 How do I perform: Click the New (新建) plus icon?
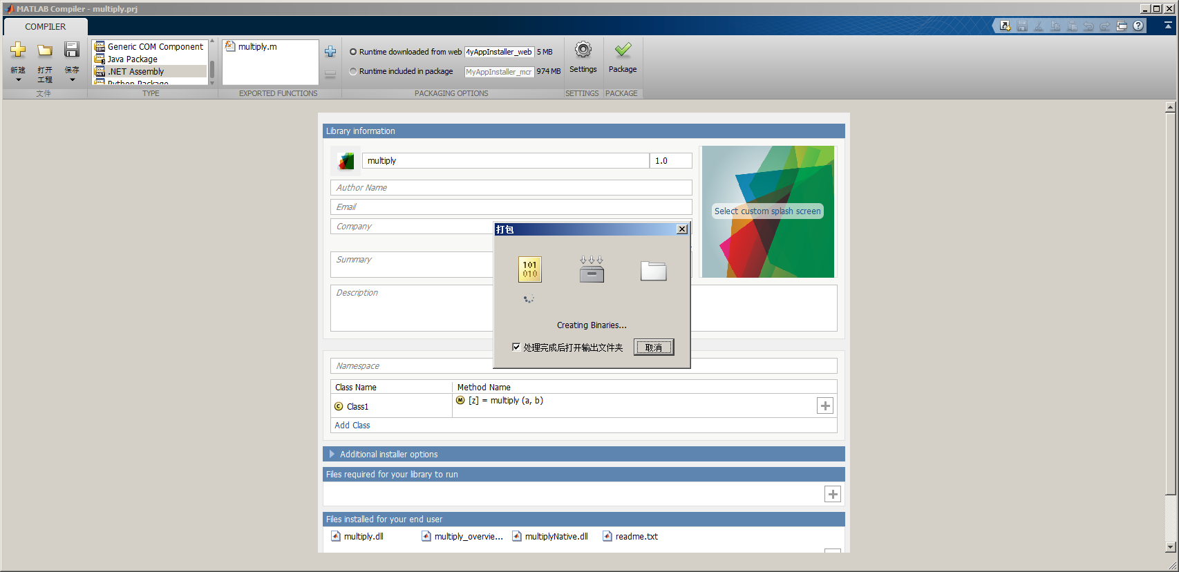coord(18,50)
